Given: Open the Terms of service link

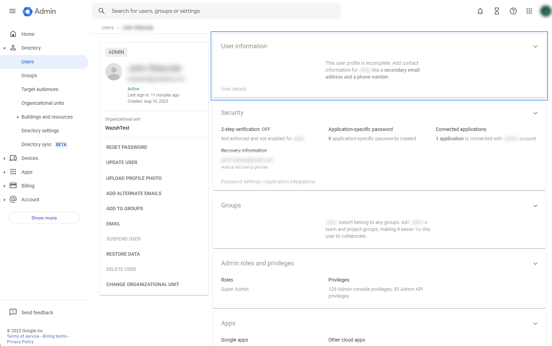Looking at the screenshot, I should tap(23, 336).
